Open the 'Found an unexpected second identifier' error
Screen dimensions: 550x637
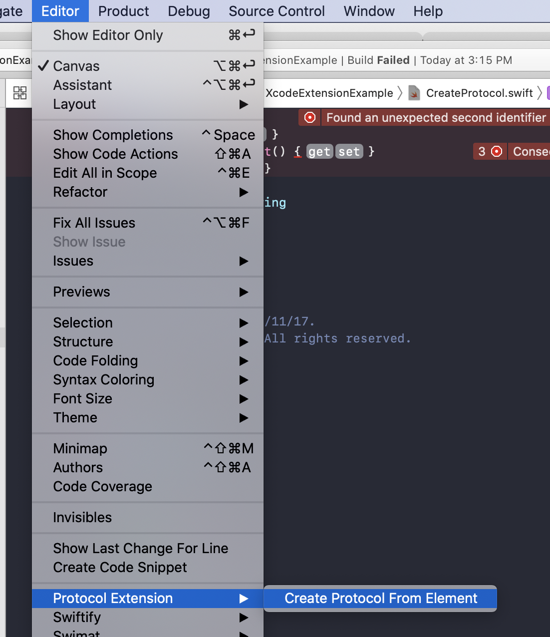[x=436, y=118]
